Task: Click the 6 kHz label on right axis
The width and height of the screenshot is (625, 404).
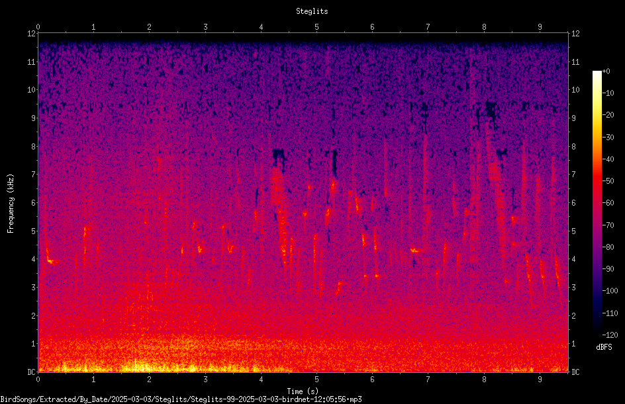Action: [x=573, y=203]
